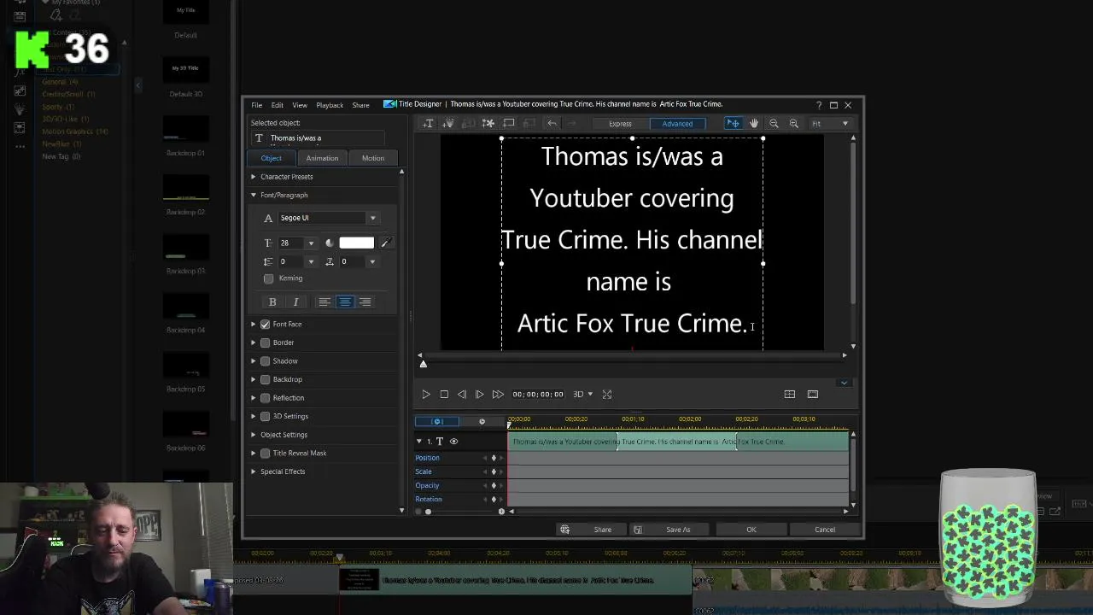The image size is (1093, 615).
Task: Align text to the center
Action: pyautogui.click(x=345, y=302)
